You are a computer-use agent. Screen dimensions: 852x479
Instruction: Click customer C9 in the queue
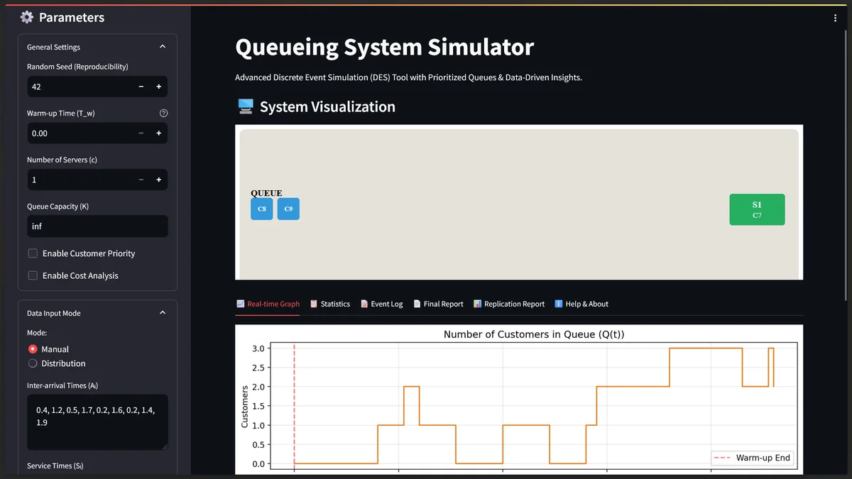click(x=288, y=209)
